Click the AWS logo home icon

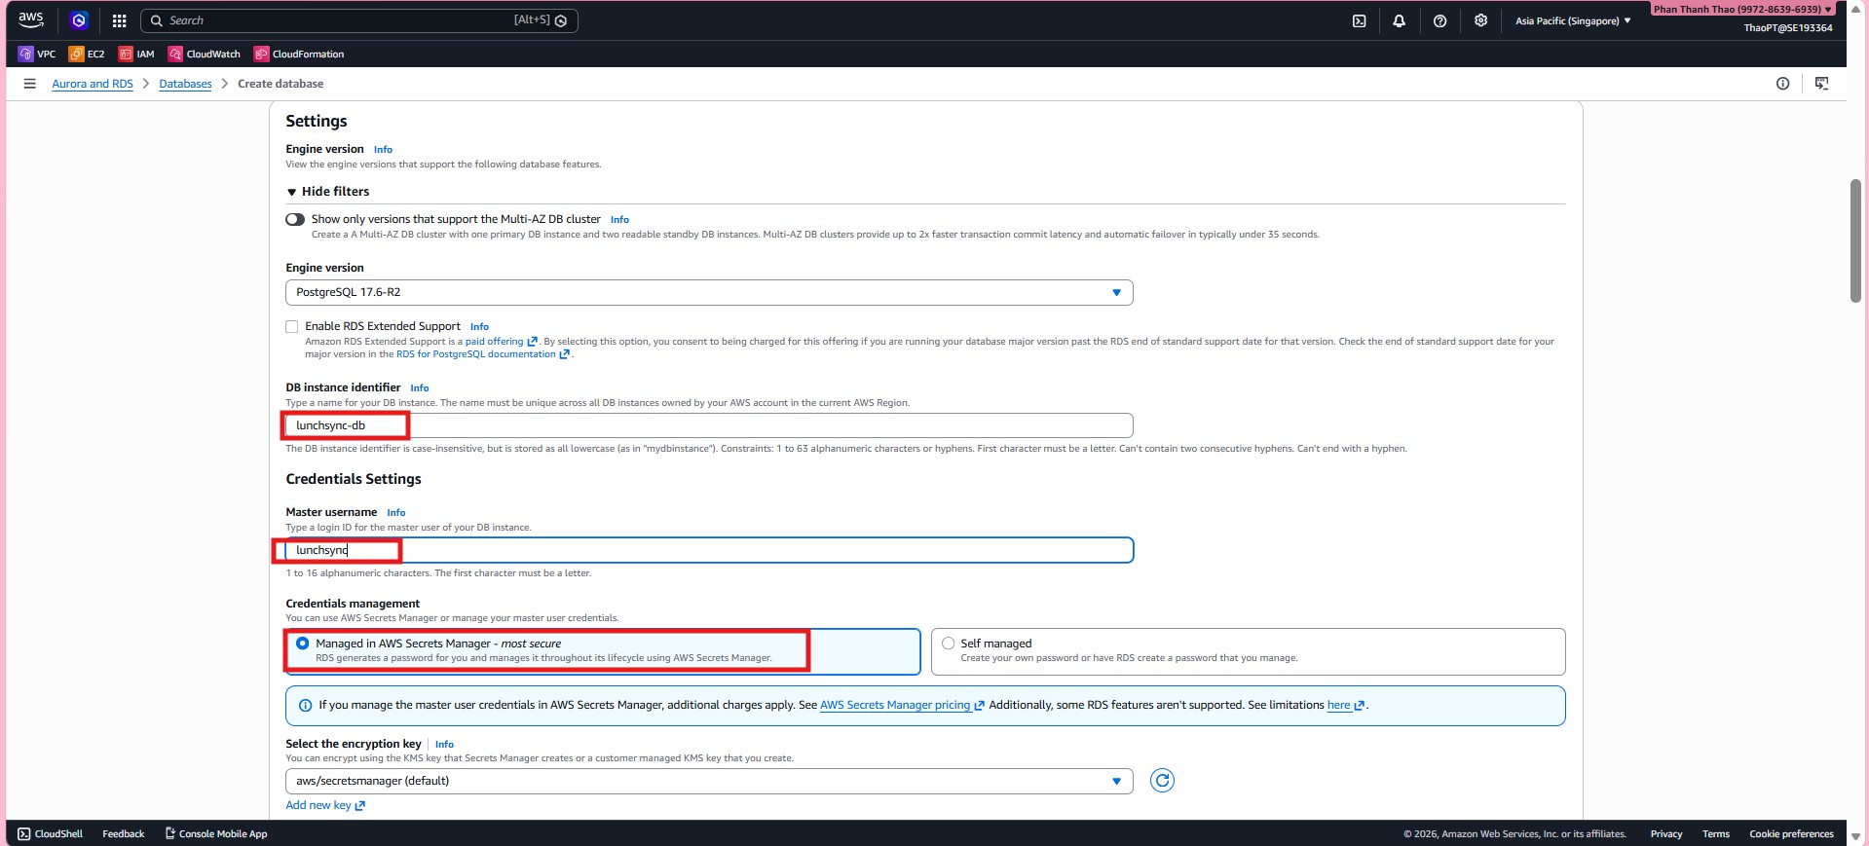[x=31, y=19]
